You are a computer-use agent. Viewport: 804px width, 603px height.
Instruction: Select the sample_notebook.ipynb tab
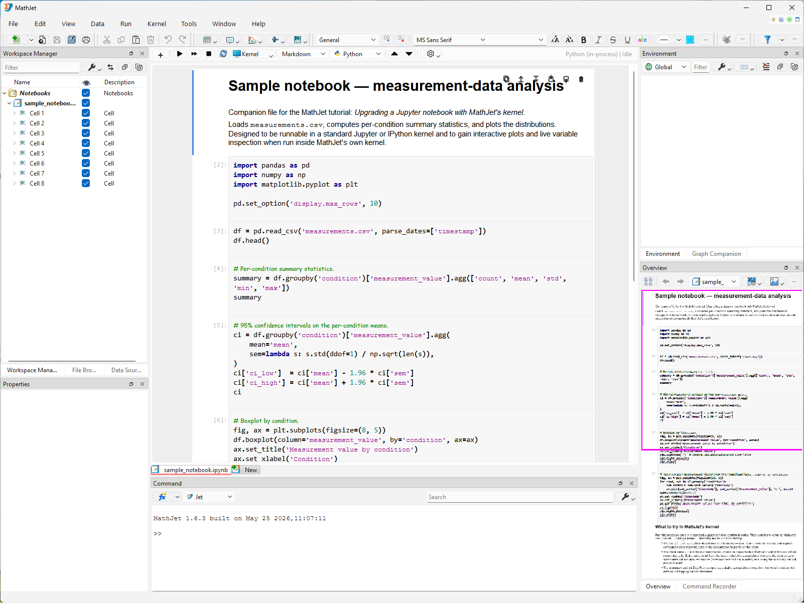tap(191, 470)
